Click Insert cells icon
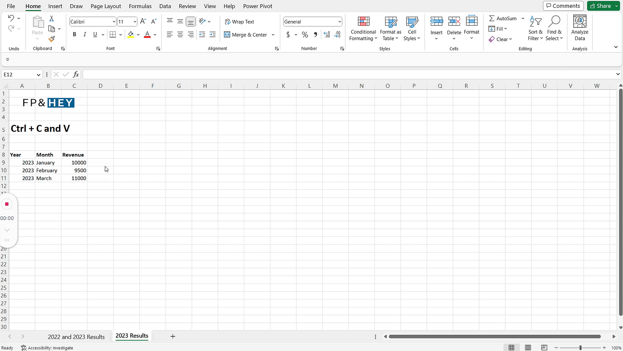This screenshot has width=623, height=351. tap(436, 21)
